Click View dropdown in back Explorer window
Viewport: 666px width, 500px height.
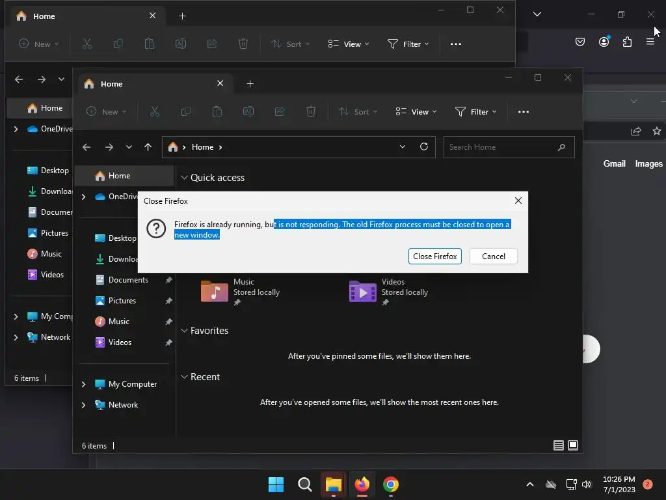tap(349, 44)
